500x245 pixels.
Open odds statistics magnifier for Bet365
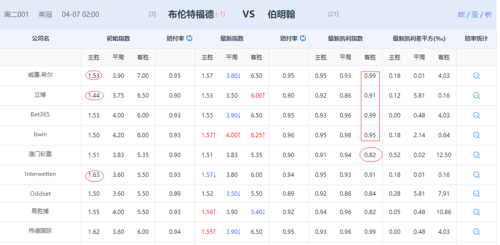pyautogui.click(x=476, y=115)
